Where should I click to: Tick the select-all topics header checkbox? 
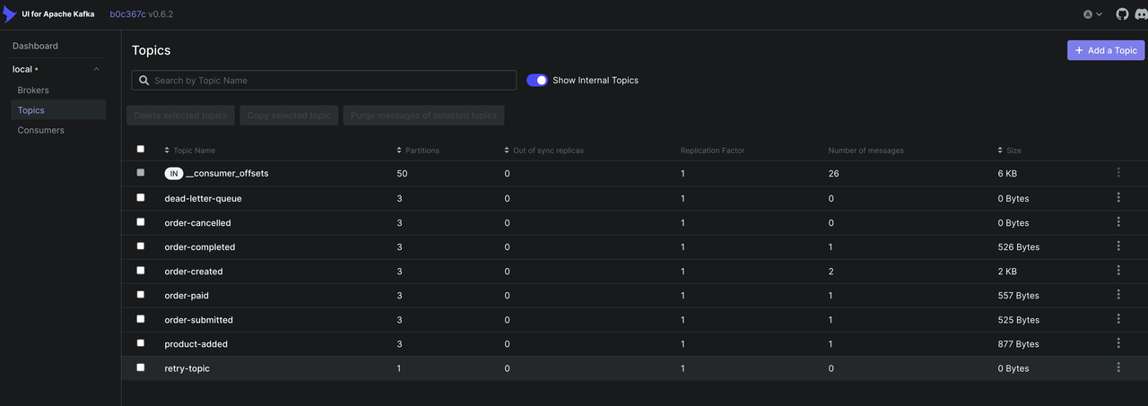coord(140,149)
